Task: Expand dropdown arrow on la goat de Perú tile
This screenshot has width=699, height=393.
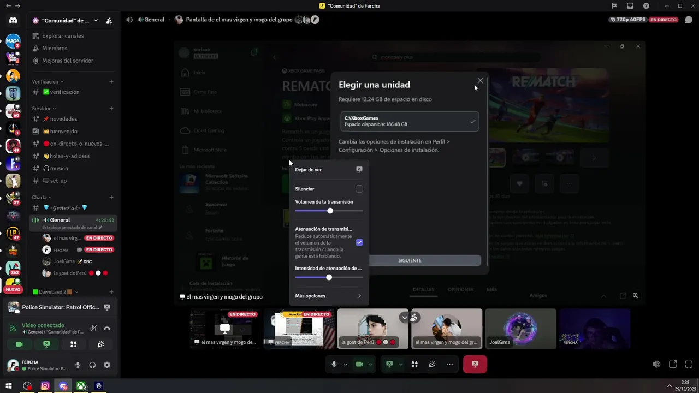Action: point(404,317)
